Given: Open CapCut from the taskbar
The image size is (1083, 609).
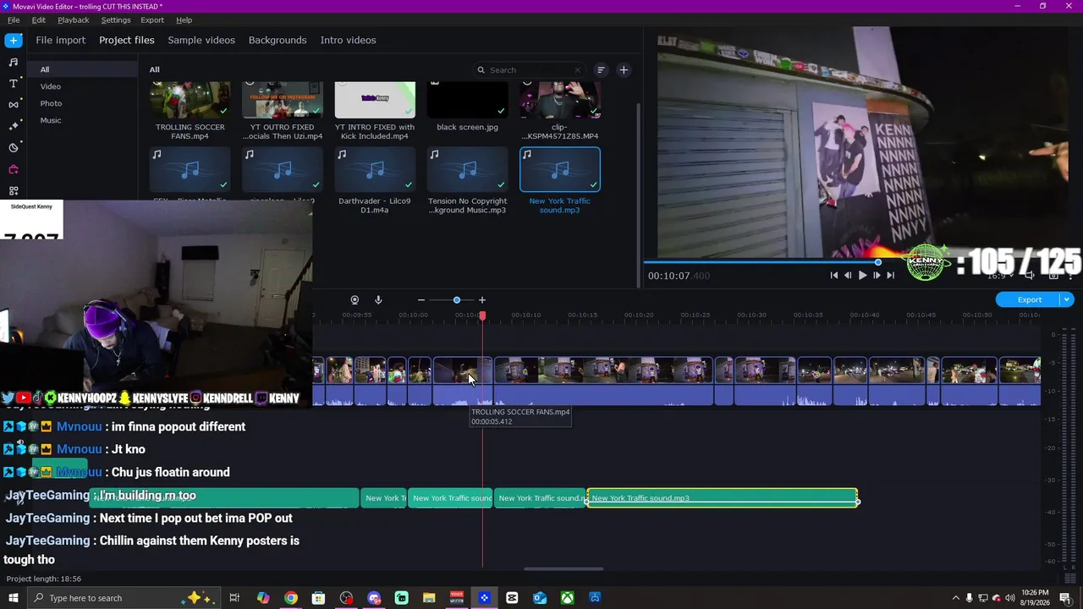Looking at the screenshot, I should coord(512,598).
